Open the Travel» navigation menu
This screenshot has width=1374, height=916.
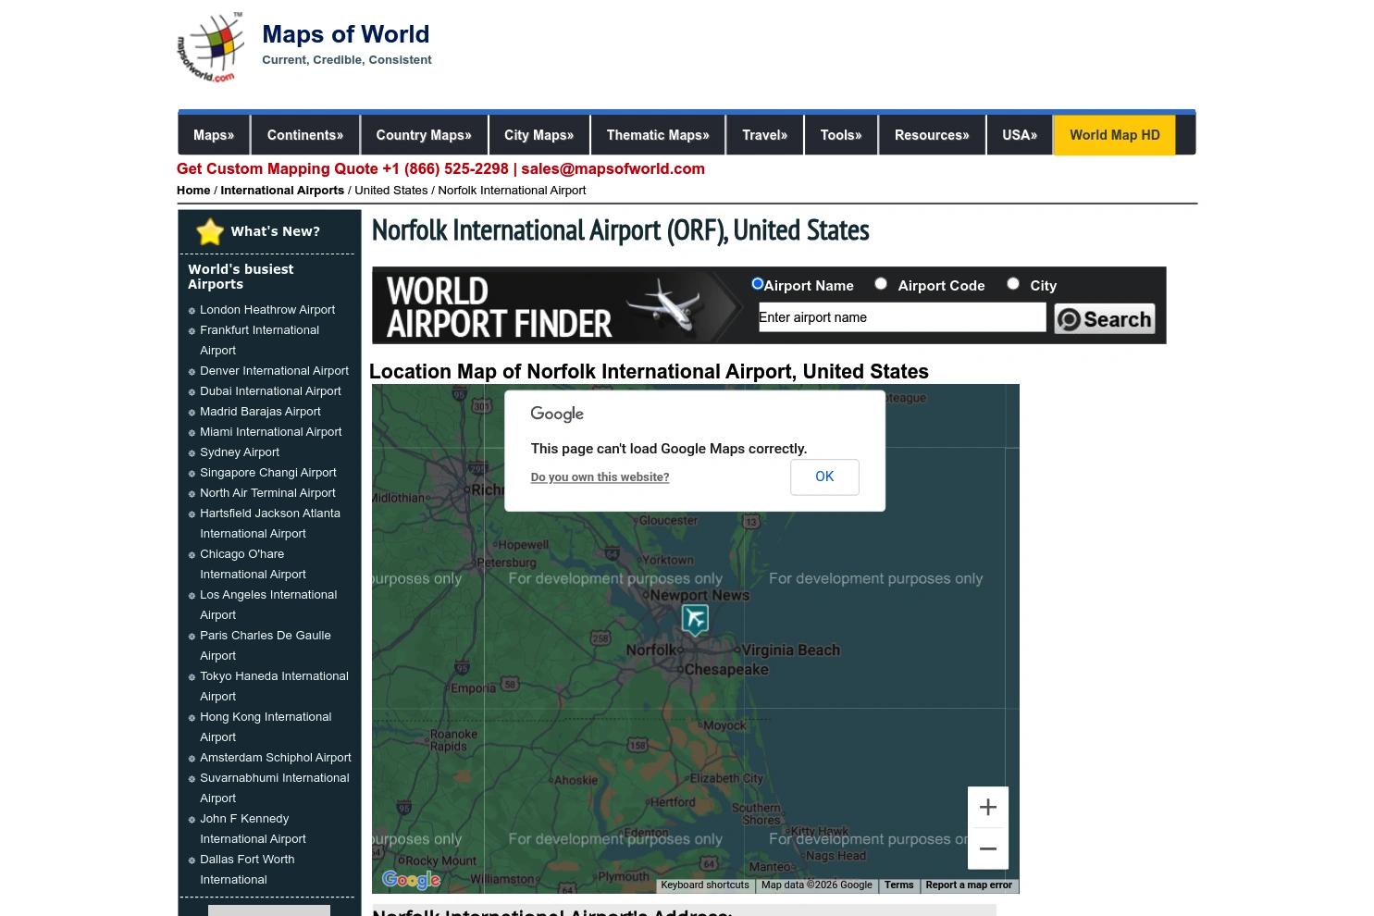[x=765, y=135]
